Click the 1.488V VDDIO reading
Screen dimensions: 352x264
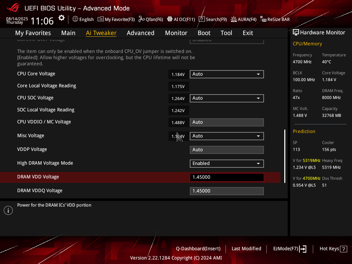(x=178, y=123)
